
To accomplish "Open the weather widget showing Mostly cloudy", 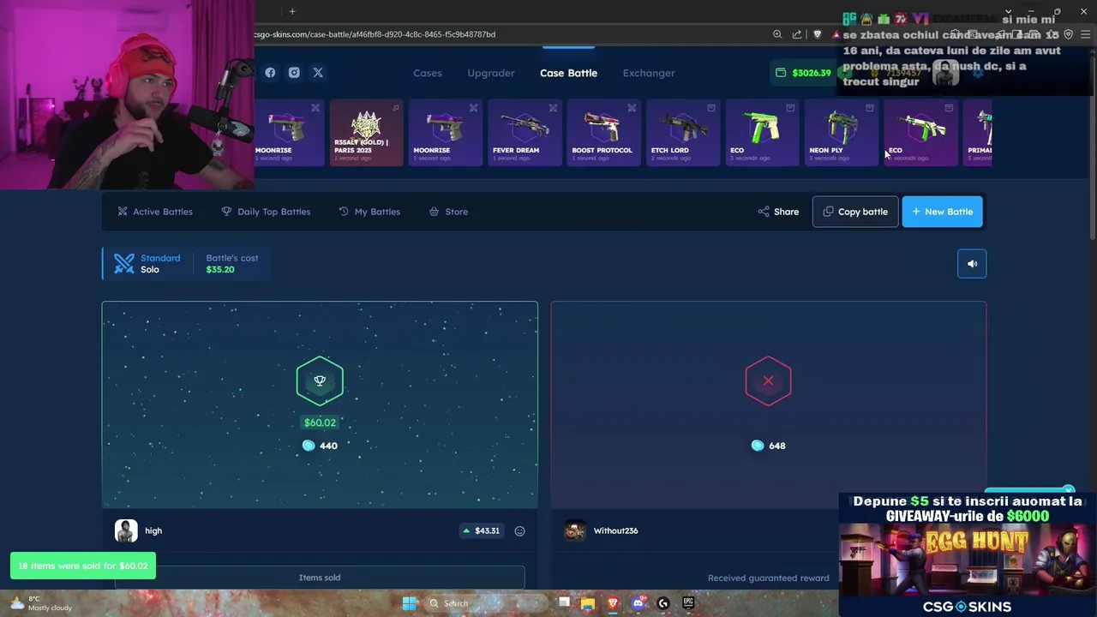I will 41,603.
